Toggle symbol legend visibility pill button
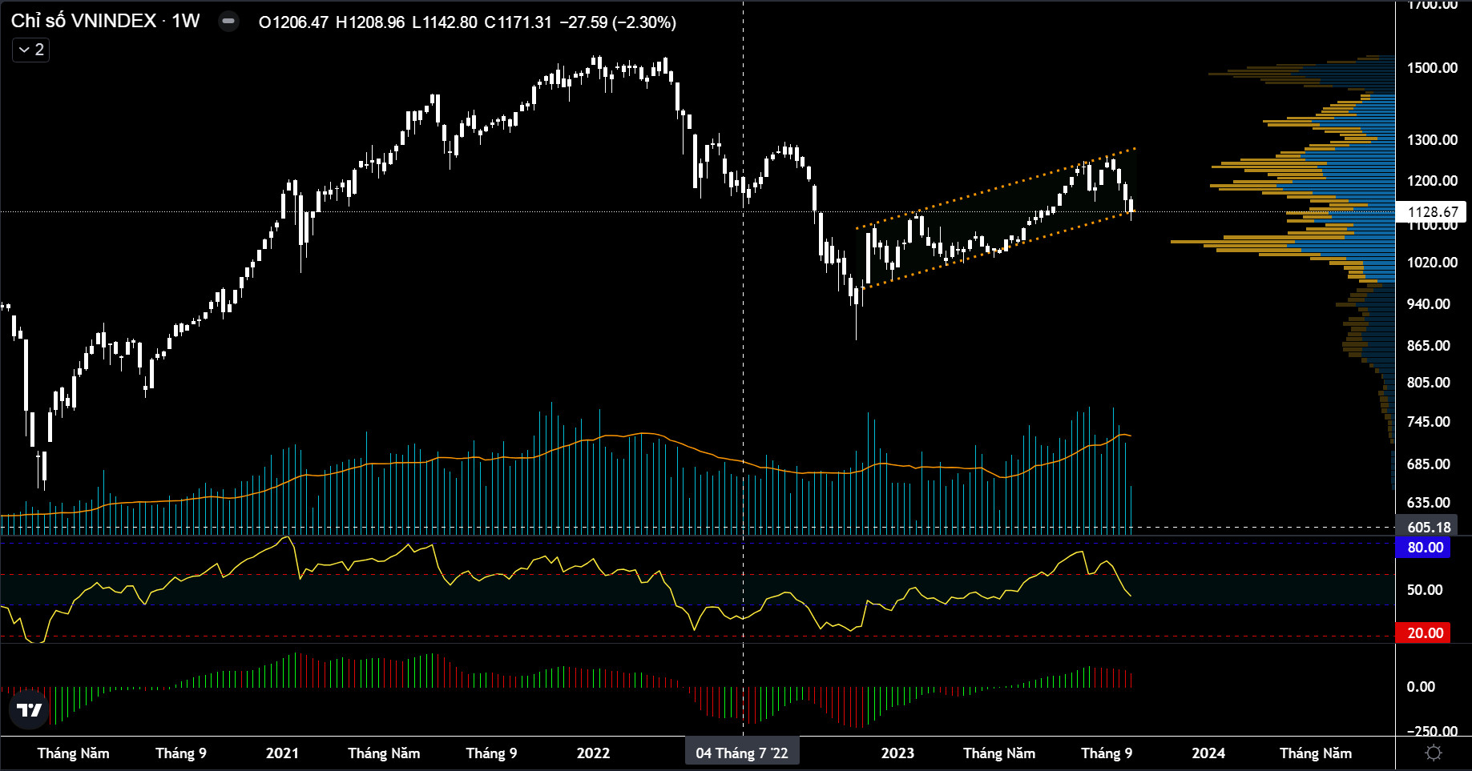1472x771 pixels. pos(228,22)
